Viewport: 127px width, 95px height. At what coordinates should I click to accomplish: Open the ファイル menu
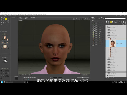click(2, 14)
